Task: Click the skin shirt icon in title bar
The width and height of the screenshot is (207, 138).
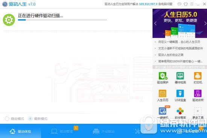Action: pyautogui.click(x=186, y=4)
